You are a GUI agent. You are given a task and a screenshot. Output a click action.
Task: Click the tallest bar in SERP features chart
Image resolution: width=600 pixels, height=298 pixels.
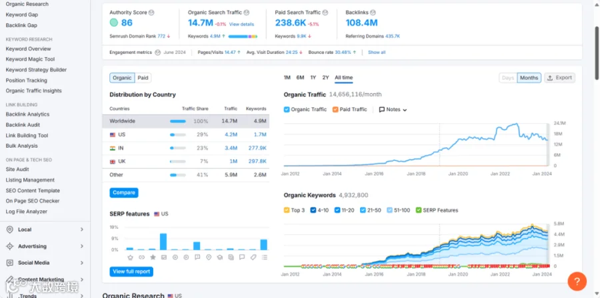163,241
